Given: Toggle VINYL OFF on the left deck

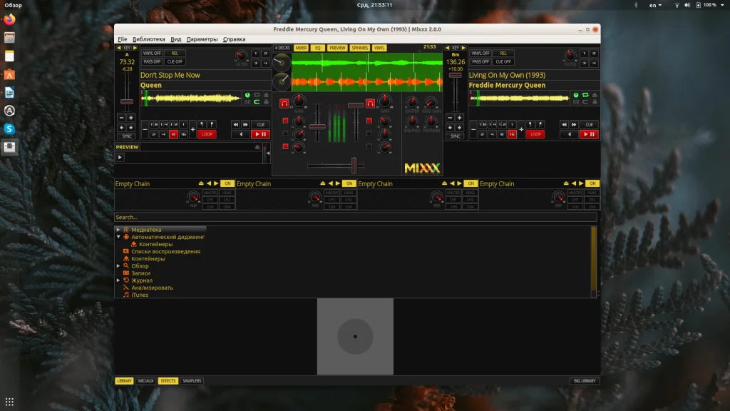Looking at the screenshot, I should [x=152, y=54].
